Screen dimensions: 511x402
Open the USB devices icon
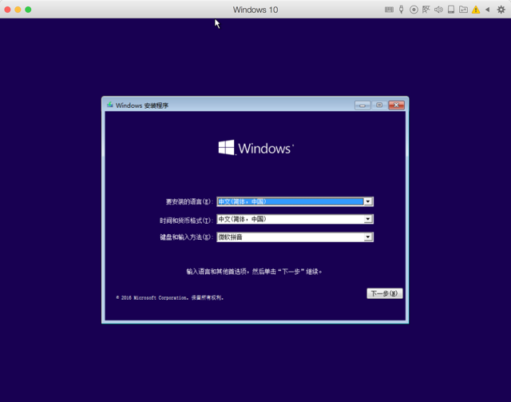(x=401, y=10)
